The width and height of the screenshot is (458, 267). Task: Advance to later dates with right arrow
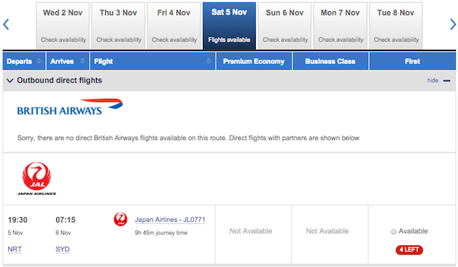[453, 24]
